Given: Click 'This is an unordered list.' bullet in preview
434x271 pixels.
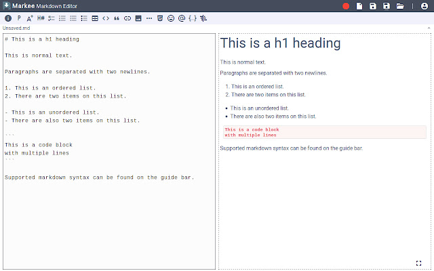Looking at the screenshot, I should (259, 108).
